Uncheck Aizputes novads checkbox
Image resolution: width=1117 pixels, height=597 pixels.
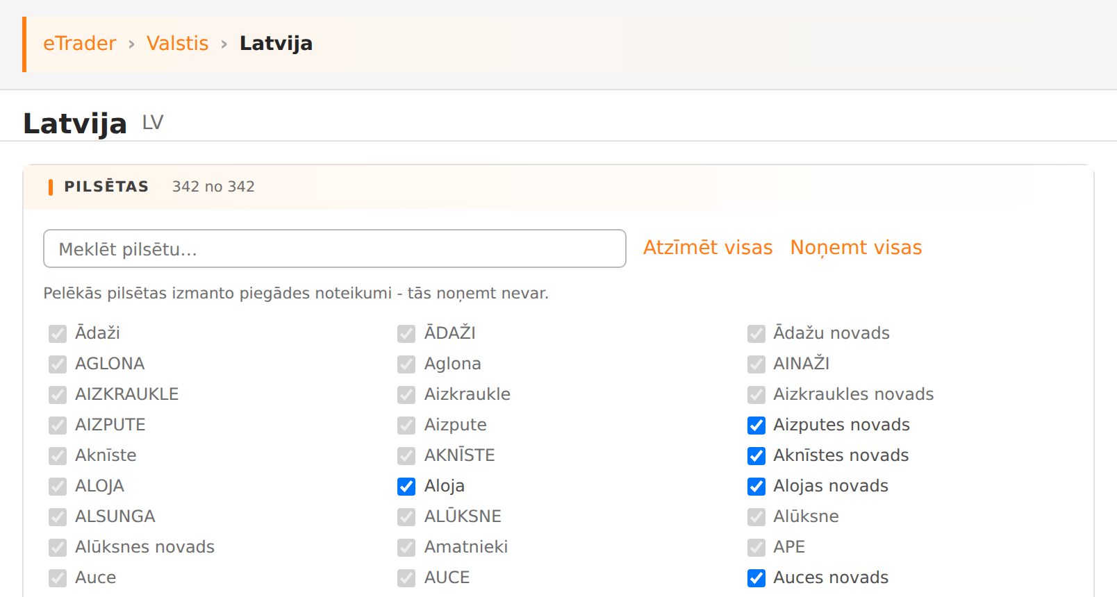pos(756,426)
